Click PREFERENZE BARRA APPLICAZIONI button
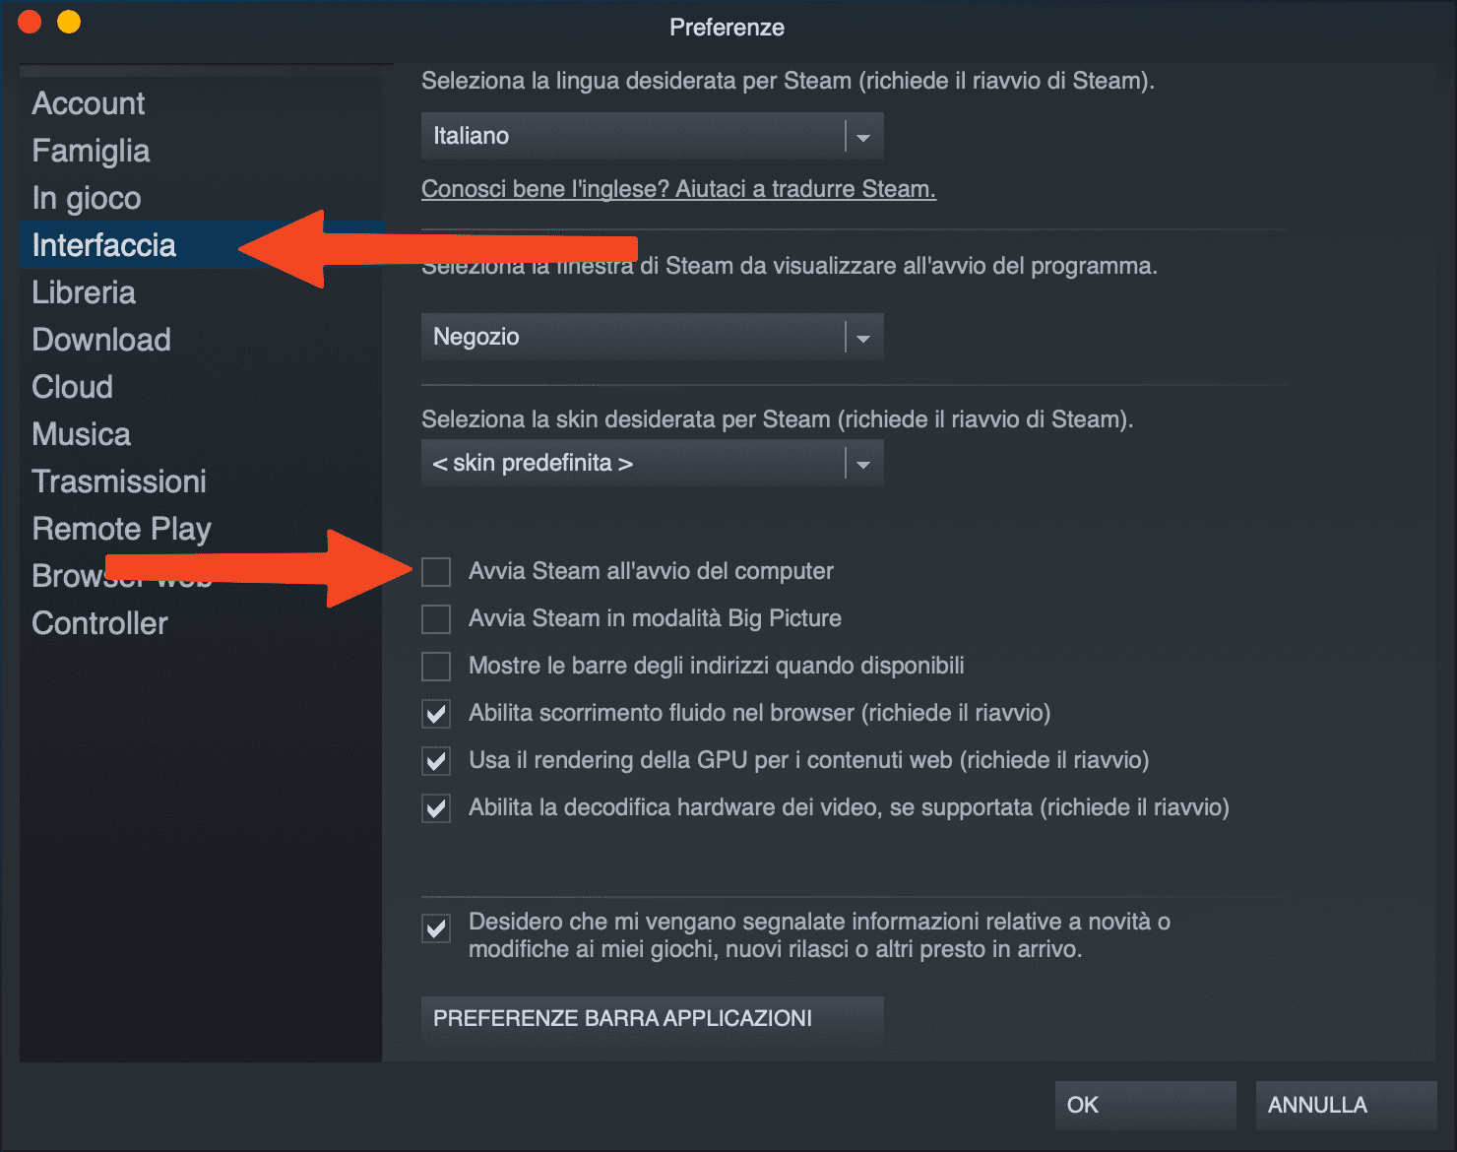Screen dimensions: 1457x1152 [652, 1019]
